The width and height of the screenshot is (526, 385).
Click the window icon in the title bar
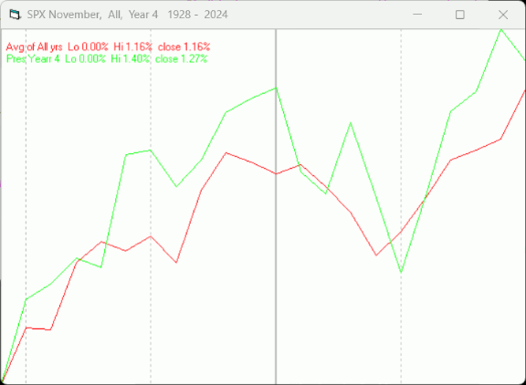click(x=15, y=15)
